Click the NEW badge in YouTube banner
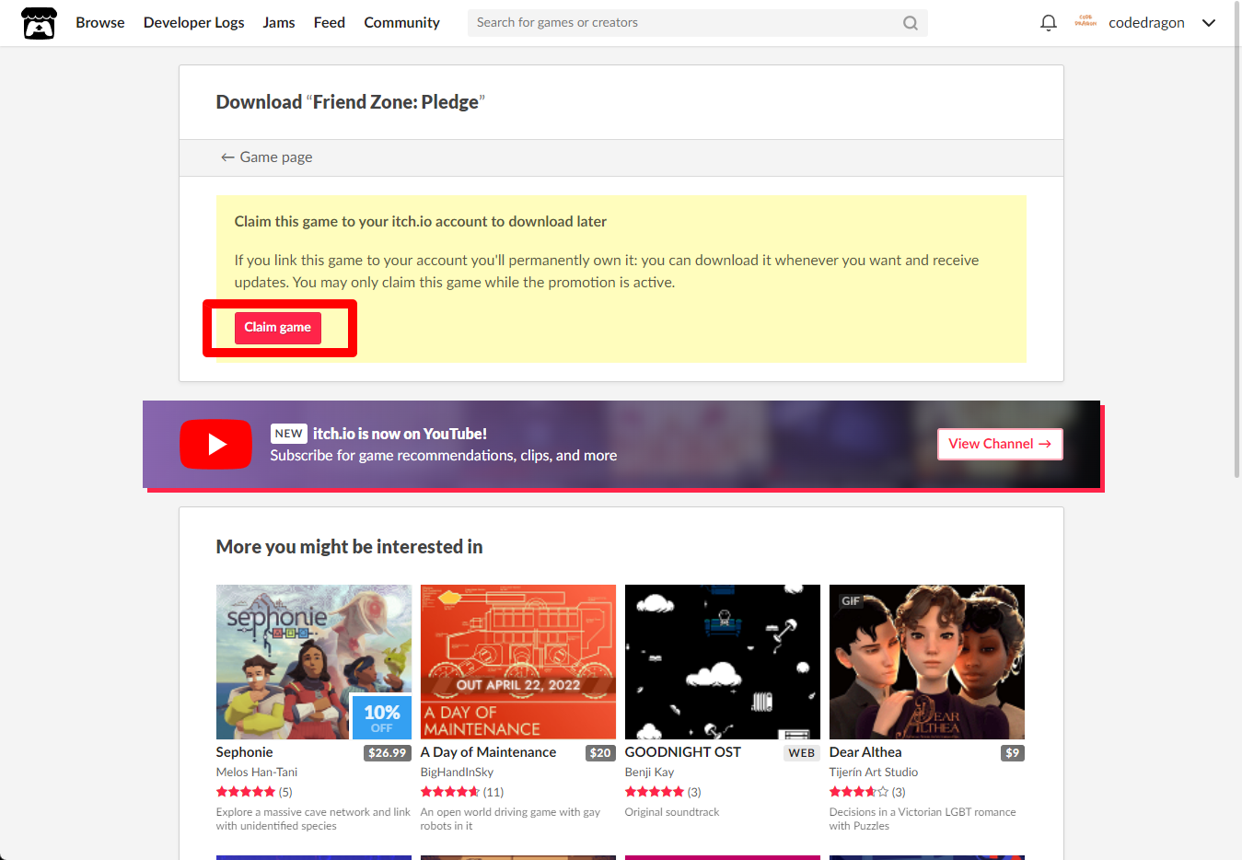This screenshot has height=860, width=1242. click(x=289, y=434)
